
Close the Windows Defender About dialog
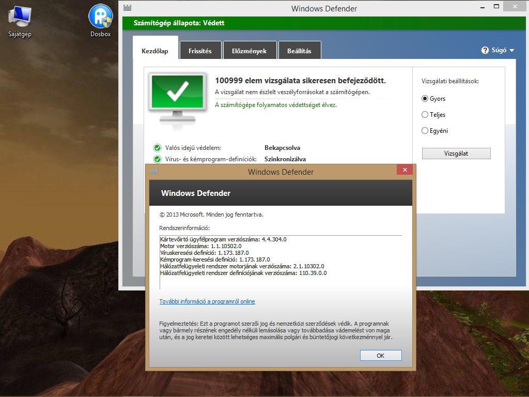tap(405, 170)
